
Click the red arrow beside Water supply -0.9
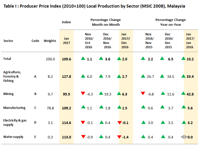(83, 137)
